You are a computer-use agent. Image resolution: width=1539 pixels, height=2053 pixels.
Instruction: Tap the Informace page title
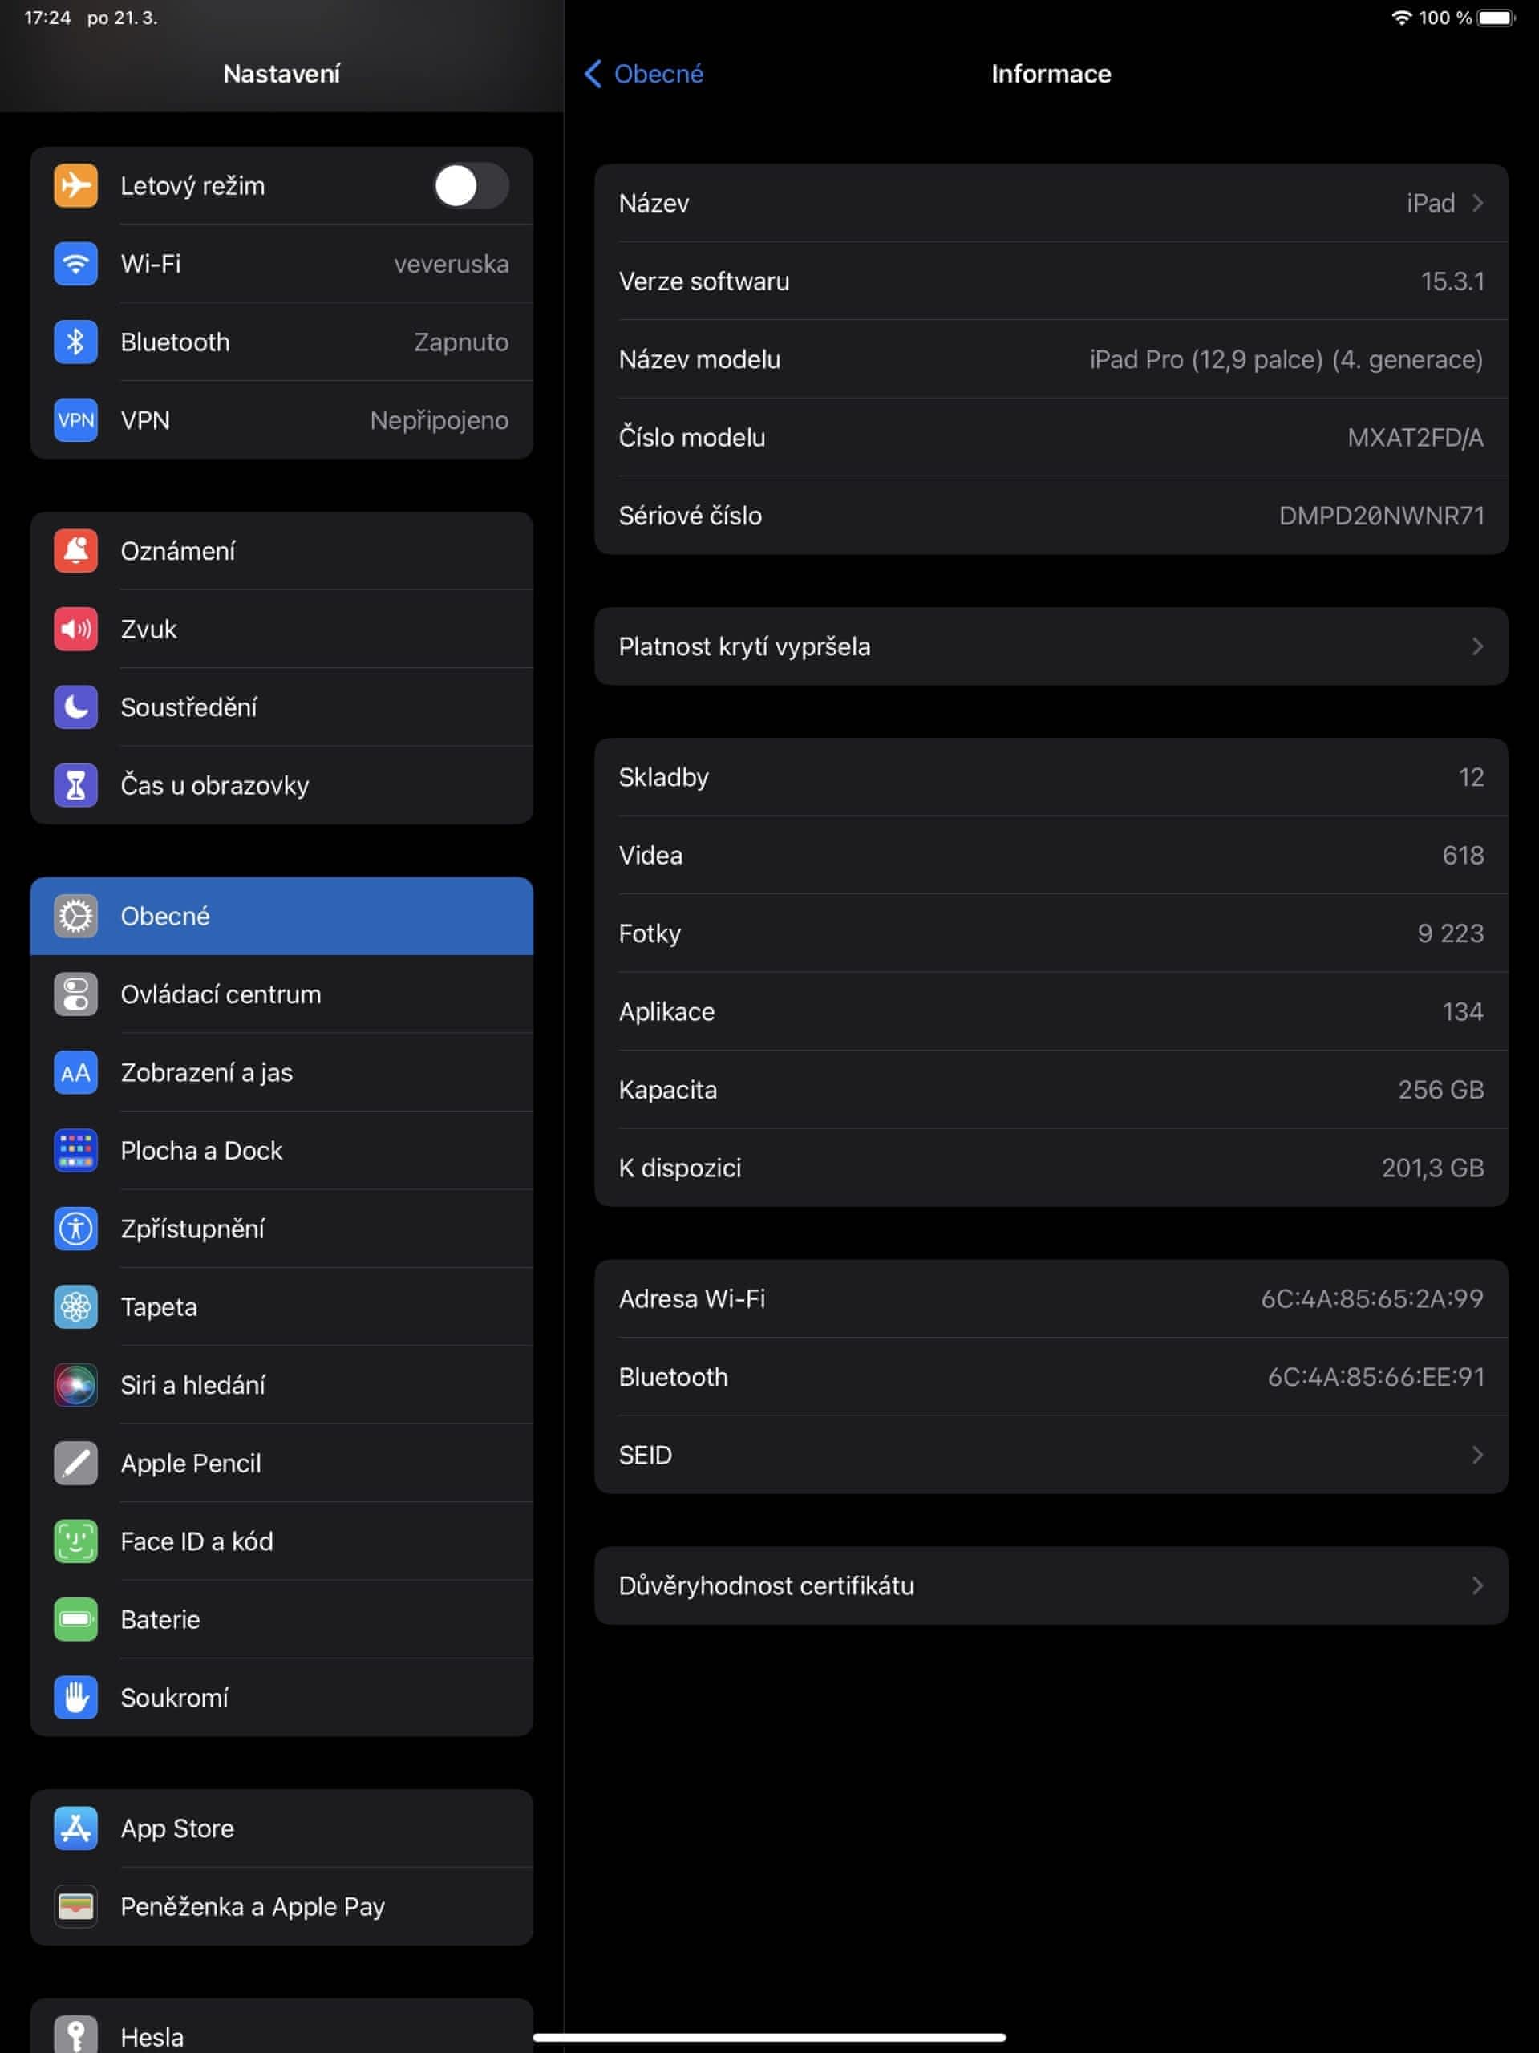[x=1051, y=73]
